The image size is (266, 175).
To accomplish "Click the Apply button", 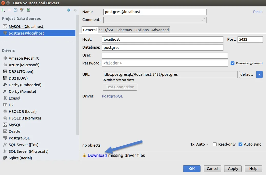I will [x=233, y=169].
